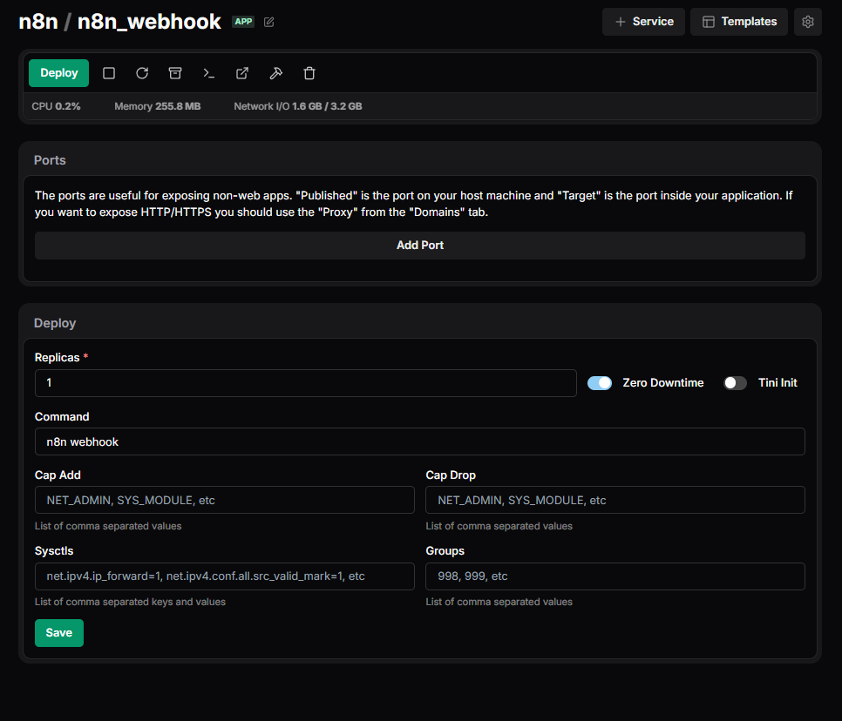Screen dimensions: 842x721
Task: Open the terminal console icon
Action: (209, 73)
